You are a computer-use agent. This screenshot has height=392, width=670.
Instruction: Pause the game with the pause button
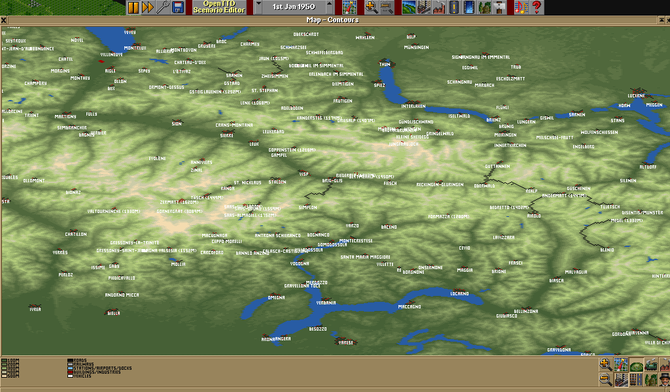pos(133,7)
